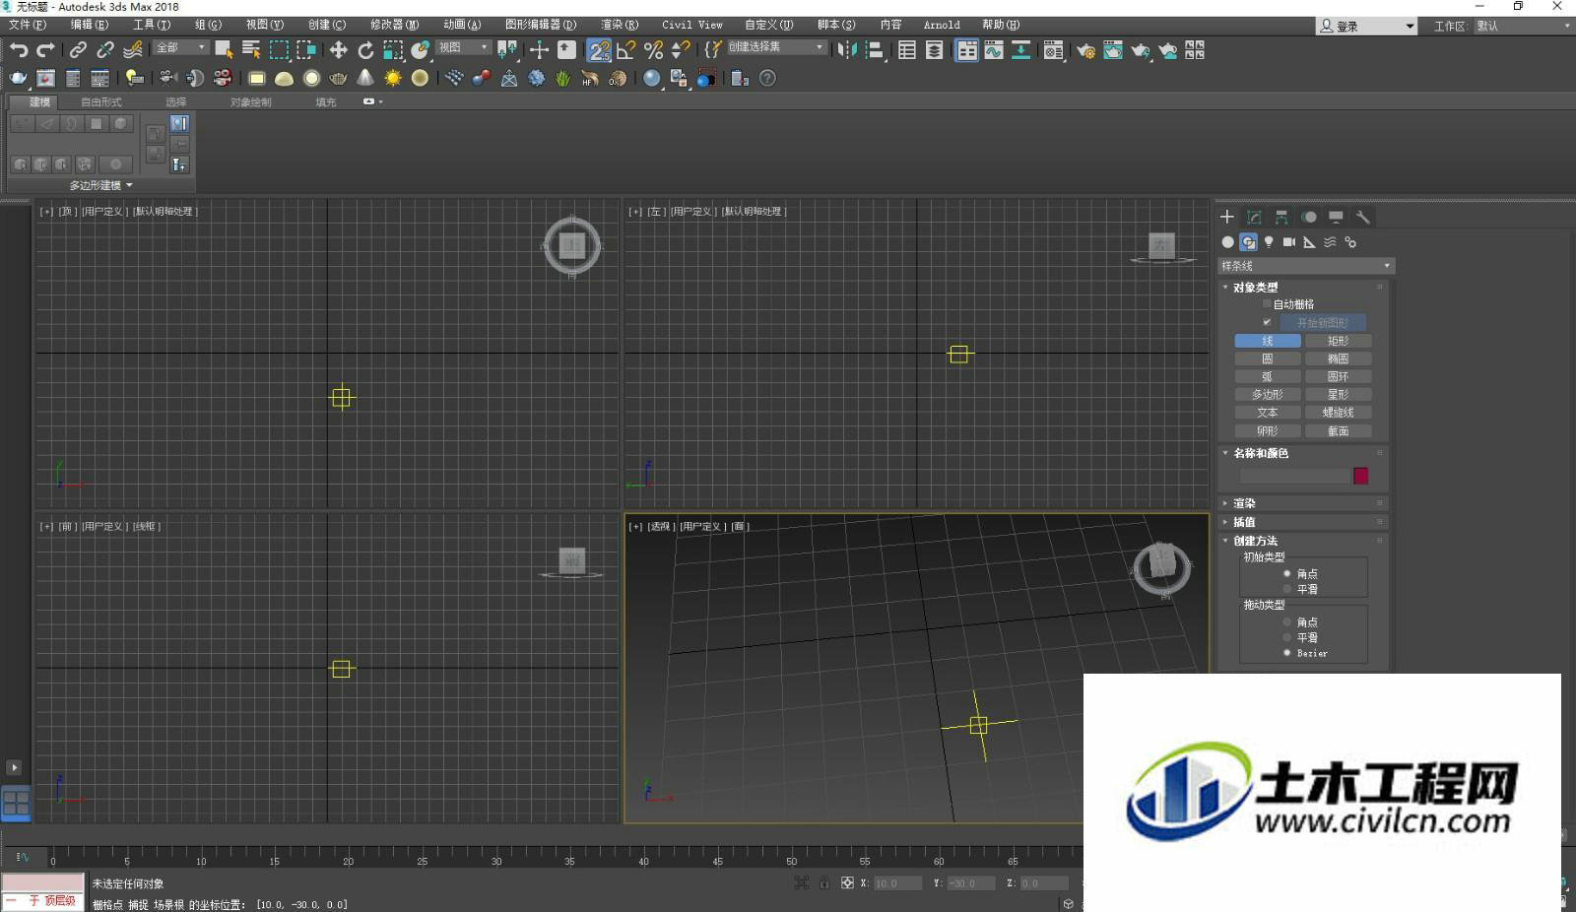Activate the Select and Move tool
The image size is (1576, 912).
(x=338, y=50)
